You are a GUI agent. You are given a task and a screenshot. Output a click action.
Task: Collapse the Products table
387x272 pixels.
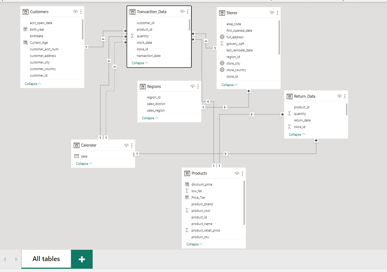point(193,244)
